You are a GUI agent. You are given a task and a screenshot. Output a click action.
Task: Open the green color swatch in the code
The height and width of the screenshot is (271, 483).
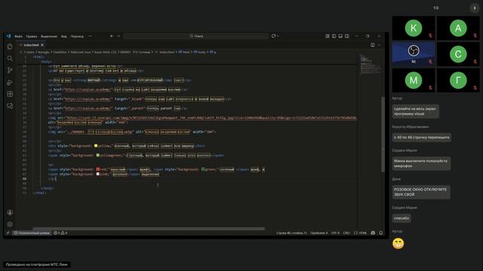tap(203, 169)
